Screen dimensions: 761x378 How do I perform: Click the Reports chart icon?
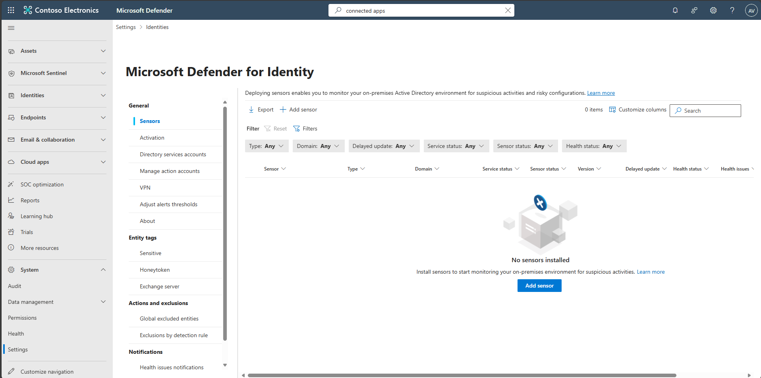[x=11, y=200]
